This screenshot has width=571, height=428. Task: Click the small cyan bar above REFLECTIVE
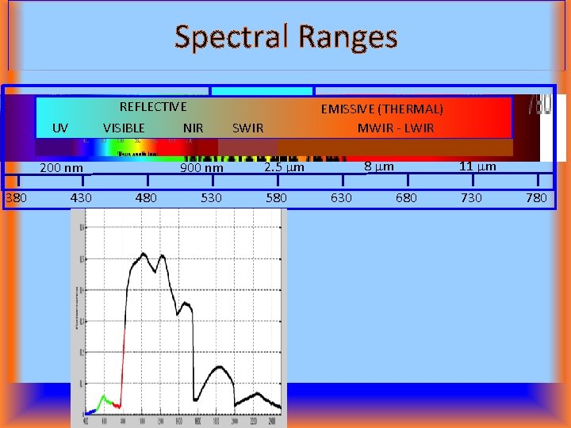tap(262, 90)
